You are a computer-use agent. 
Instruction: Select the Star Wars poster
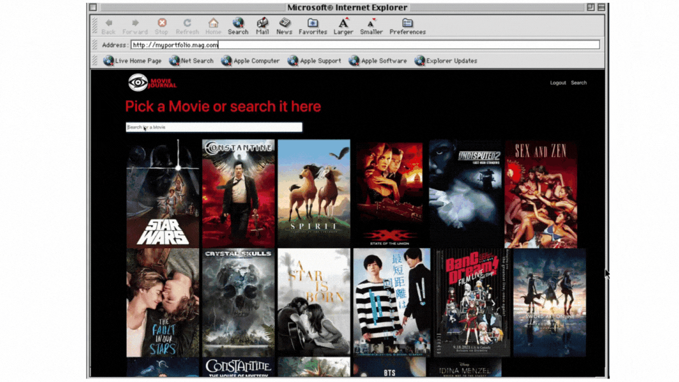coord(163,193)
